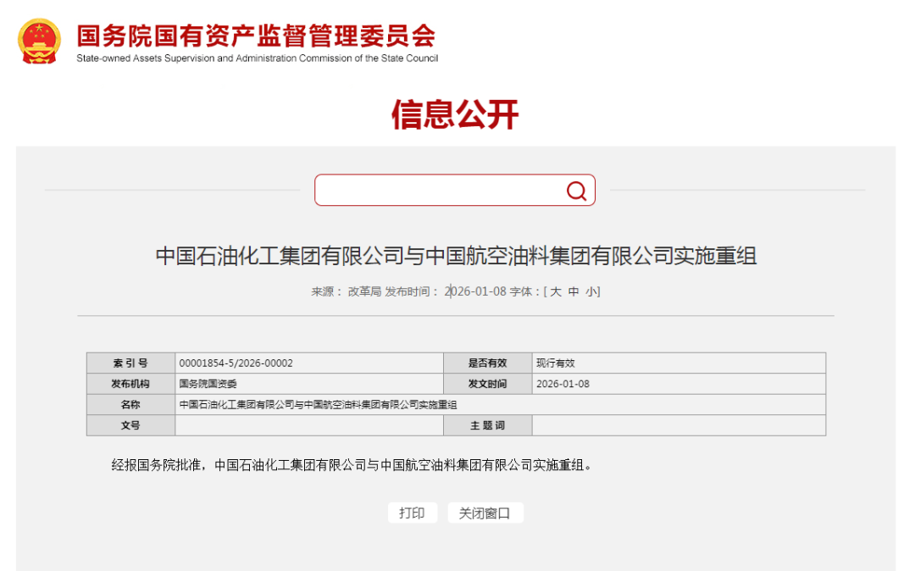Image resolution: width=915 pixels, height=571 pixels.
Task: Click the 发布机构 cell 国务院国资委
Action: point(207,383)
